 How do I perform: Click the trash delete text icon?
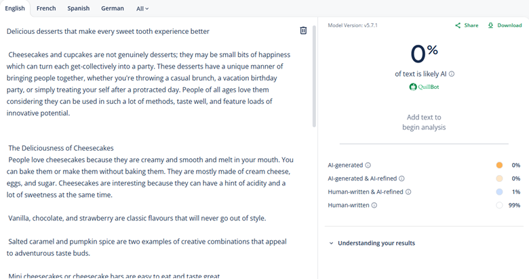(x=303, y=31)
